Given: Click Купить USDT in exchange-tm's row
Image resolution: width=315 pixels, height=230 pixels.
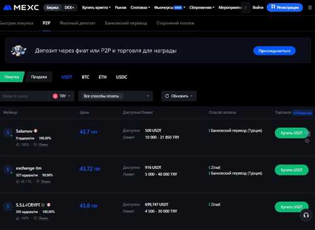Looking at the screenshot, I should tap(292, 170).
